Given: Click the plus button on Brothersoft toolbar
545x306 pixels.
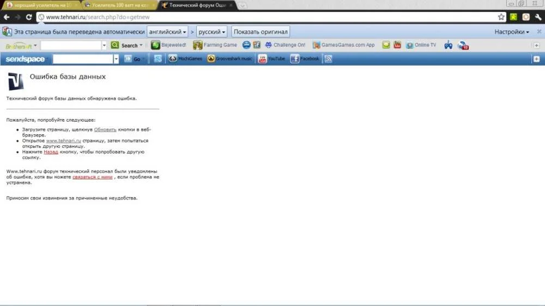Looking at the screenshot, I should click(537, 46).
